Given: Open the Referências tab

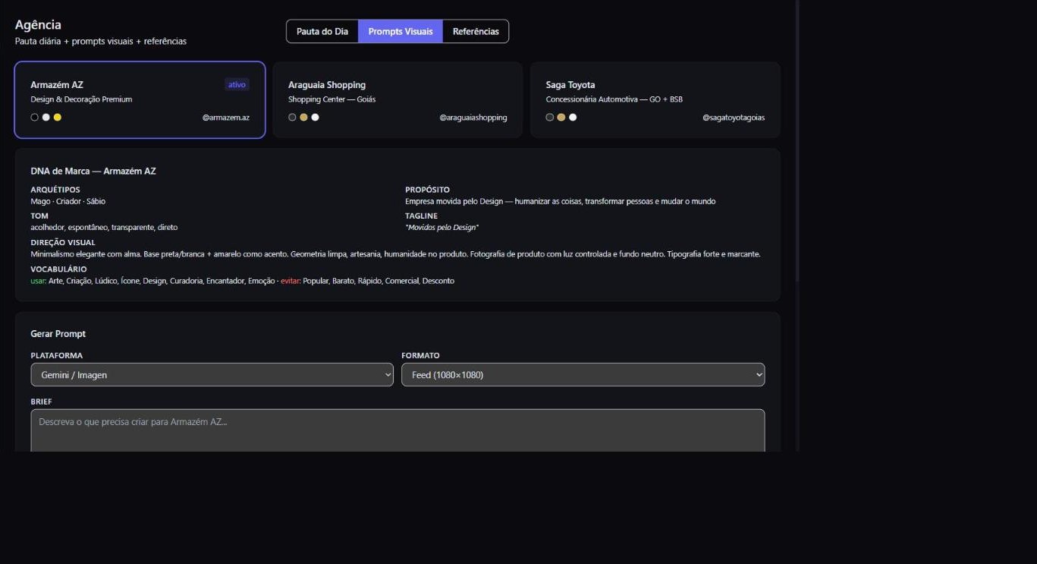Looking at the screenshot, I should point(476,31).
